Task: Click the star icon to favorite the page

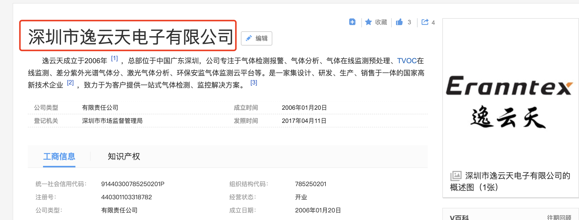Action: pyautogui.click(x=368, y=22)
